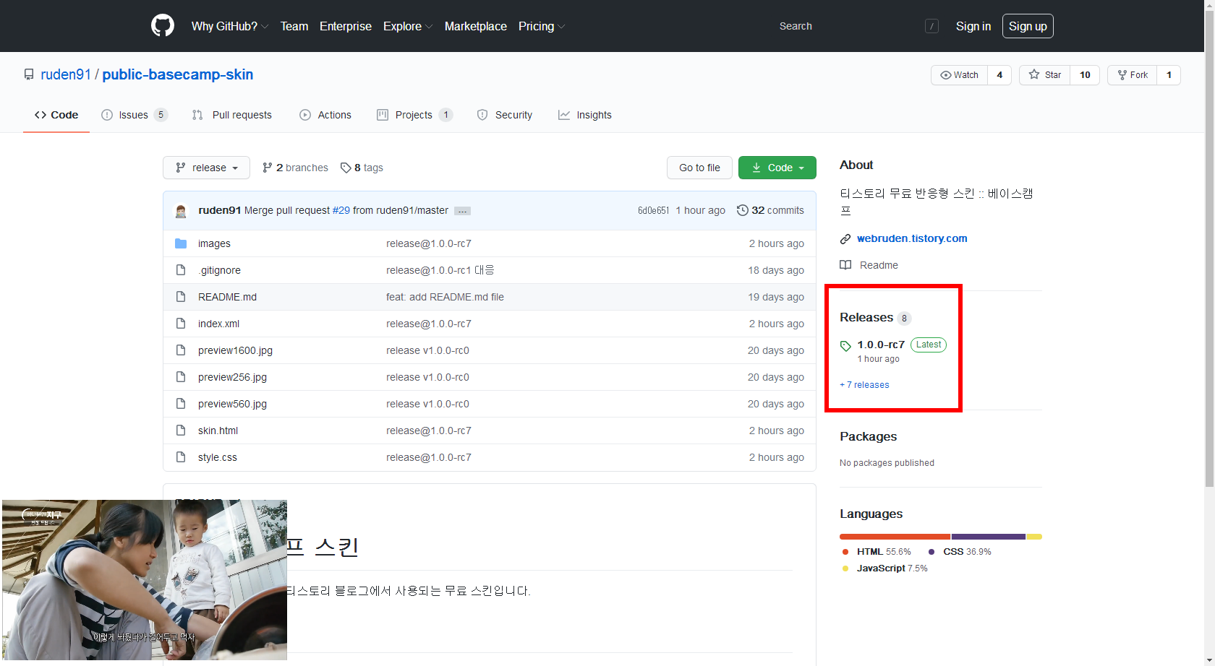Open the Releases heading link
This screenshot has width=1215, height=666.
click(866, 317)
